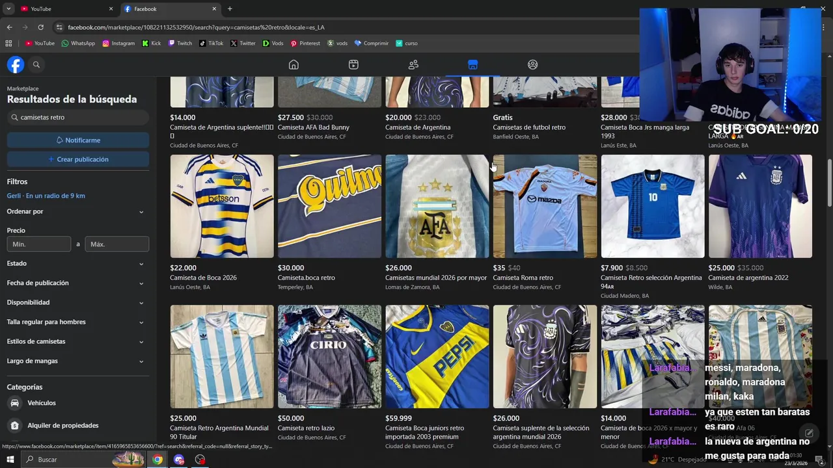Open the YouTube bookmark

tap(40, 43)
